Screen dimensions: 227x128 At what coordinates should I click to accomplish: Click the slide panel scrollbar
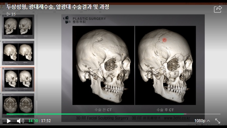coord(37,107)
